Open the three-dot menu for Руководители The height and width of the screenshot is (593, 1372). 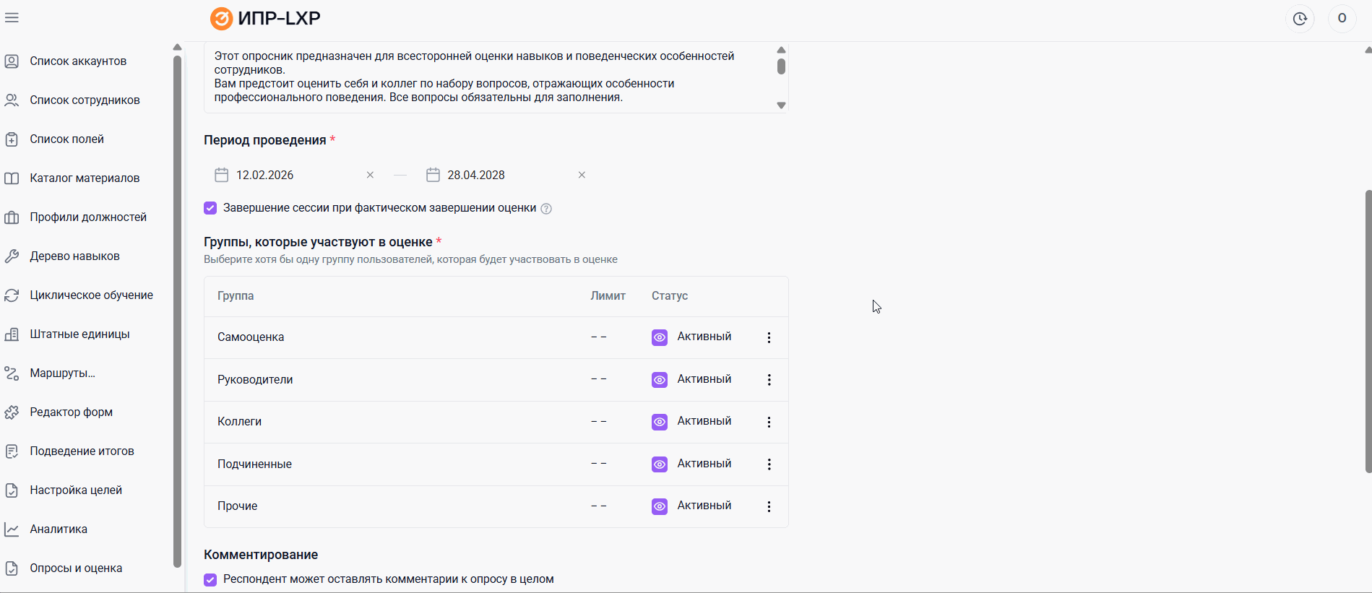[769, 380]
